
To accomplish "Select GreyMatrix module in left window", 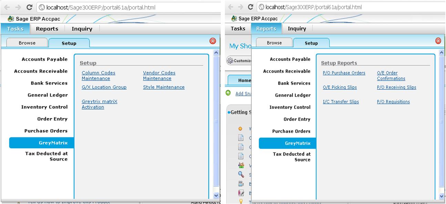I will (x=42, y=143).
